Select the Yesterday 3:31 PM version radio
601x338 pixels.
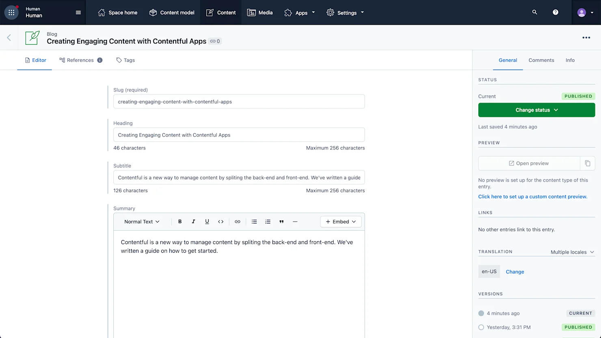481,327
